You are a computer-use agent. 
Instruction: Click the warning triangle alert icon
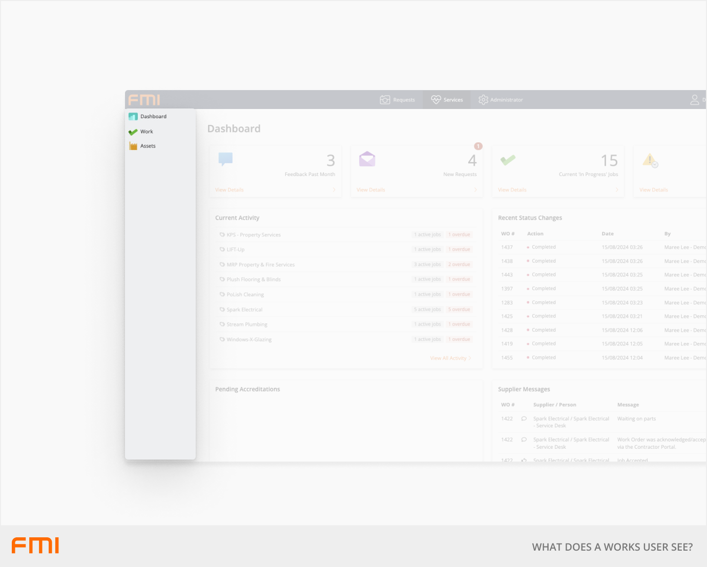coord(650,161)
